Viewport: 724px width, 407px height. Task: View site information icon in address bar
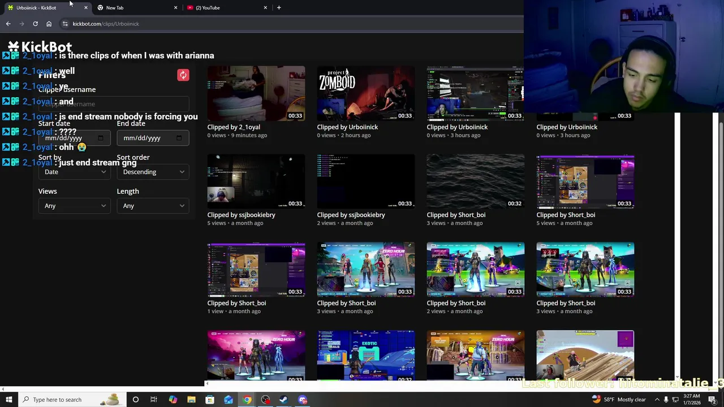pyautogui.click(x=65, y=24)
